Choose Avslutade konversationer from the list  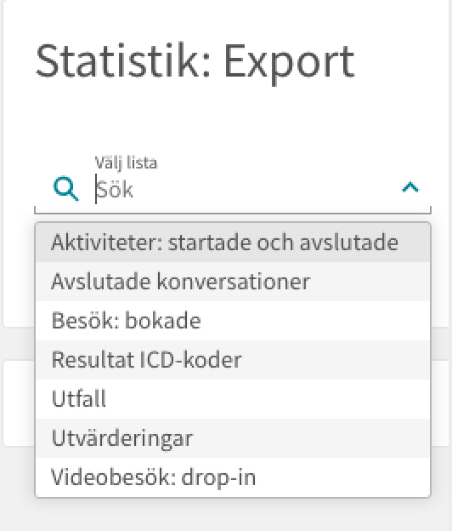[233, 282]
